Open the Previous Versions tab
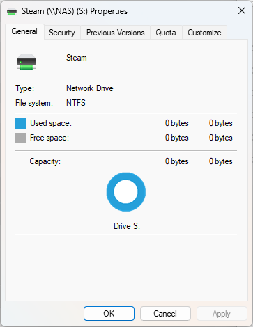The height and width of the screenshot is (327, 253). [x=116, y=33]
